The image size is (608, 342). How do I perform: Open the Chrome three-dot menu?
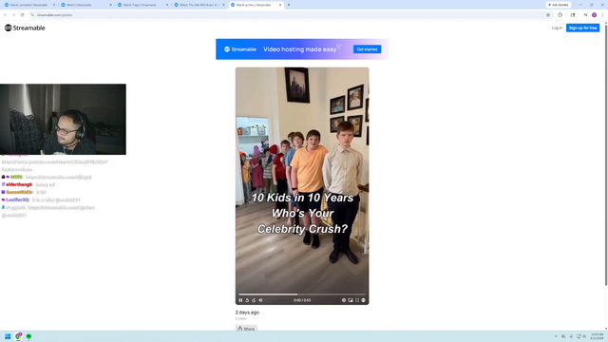click(x=602, y=15)
